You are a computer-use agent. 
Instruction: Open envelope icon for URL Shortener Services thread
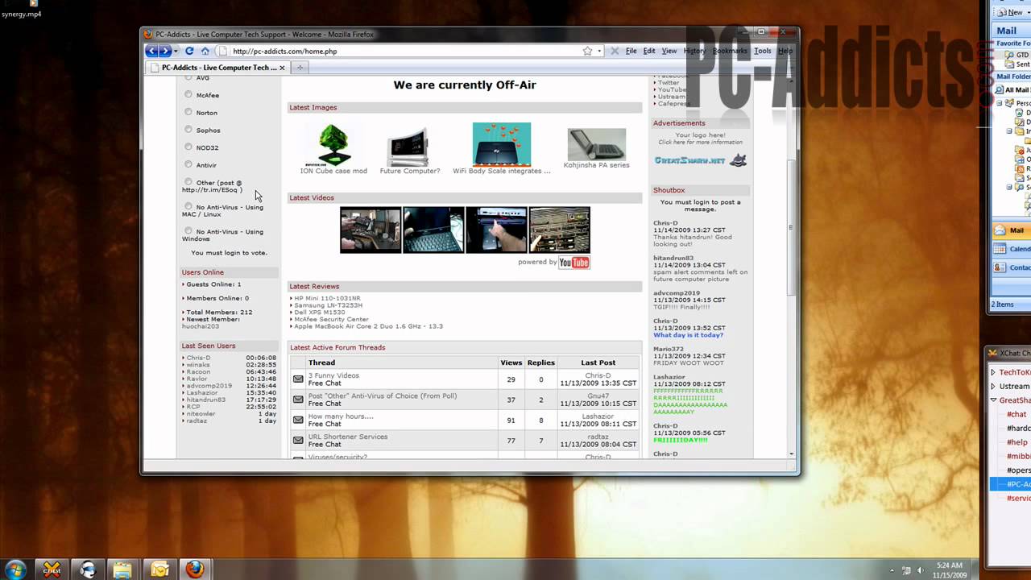tap(298, 441)
